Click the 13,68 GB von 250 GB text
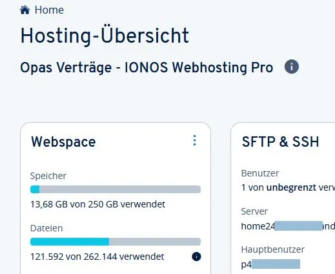The width and height of the screenshot is (335, 274). point(97,204)
